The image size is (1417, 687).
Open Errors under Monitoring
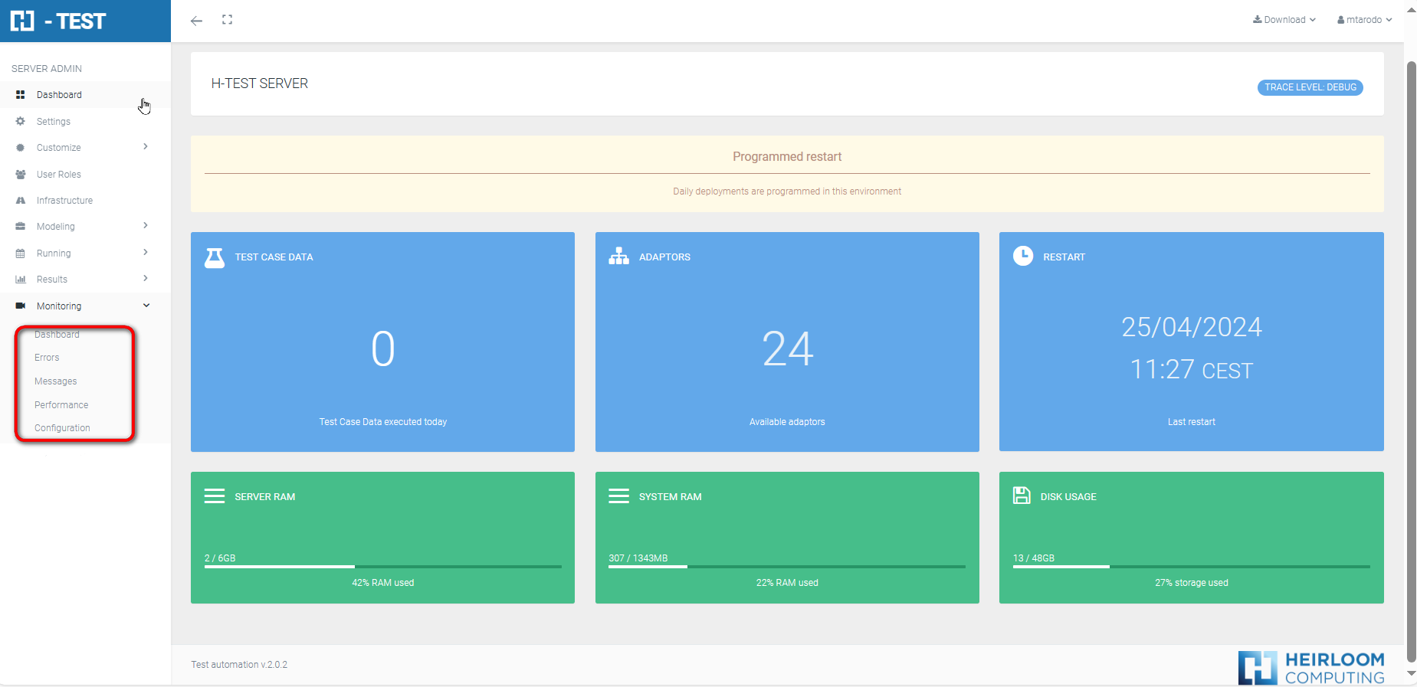pos(47,358)
